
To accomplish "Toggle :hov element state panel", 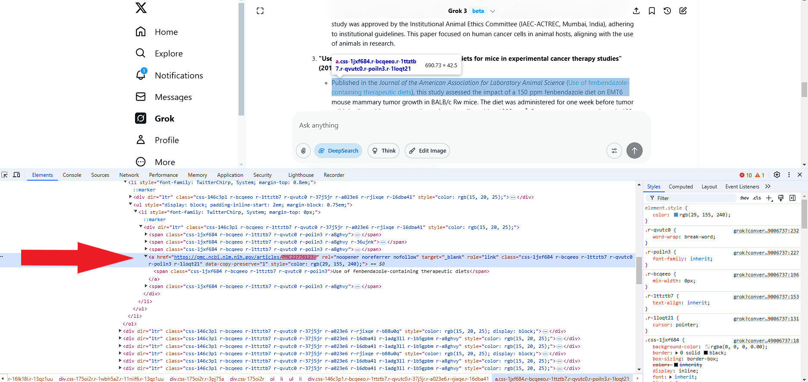I will pos(745,198).
